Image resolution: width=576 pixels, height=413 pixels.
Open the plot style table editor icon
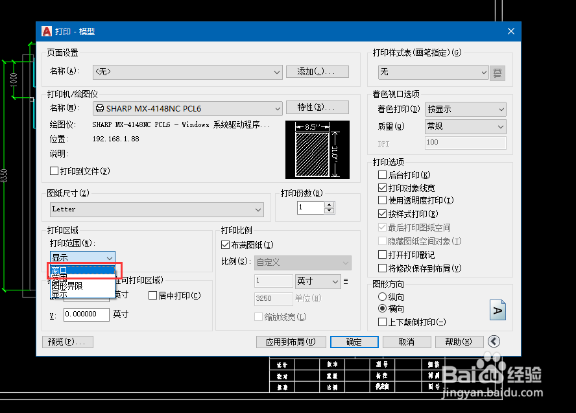pyautogui.click(x=498, y=73)
